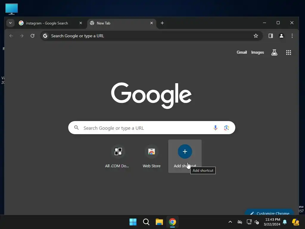The image size is (305, 229).
Task: Close the instagram - Google Search tab
Action: pyautogui.click(x=81, y=23)
